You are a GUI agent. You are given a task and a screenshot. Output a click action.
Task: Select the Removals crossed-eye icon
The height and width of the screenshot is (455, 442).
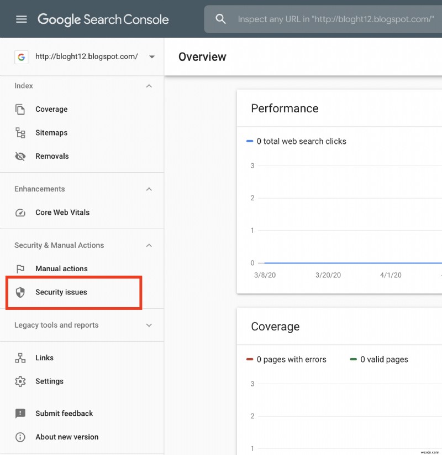click(20, 156)
